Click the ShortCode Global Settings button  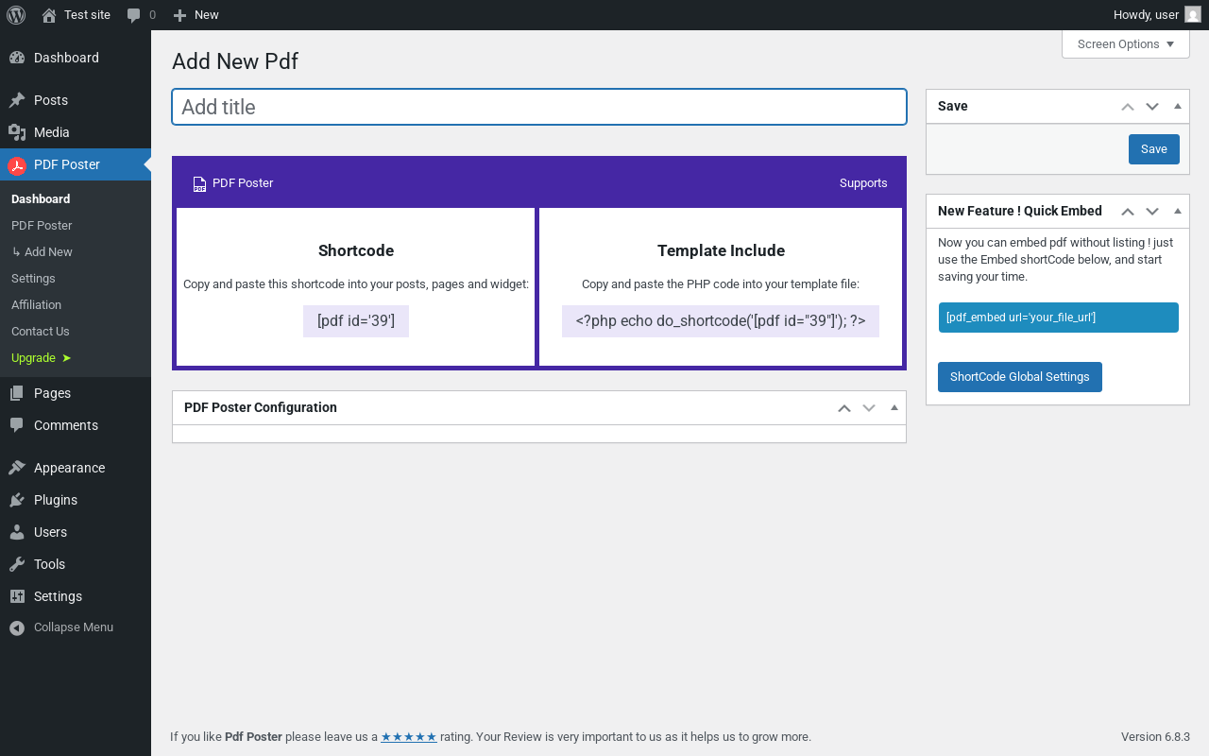pos(1019,377)
